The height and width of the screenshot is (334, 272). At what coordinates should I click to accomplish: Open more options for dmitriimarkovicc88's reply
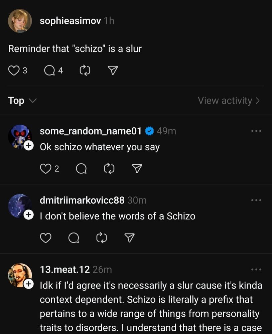tap(256, 200)
